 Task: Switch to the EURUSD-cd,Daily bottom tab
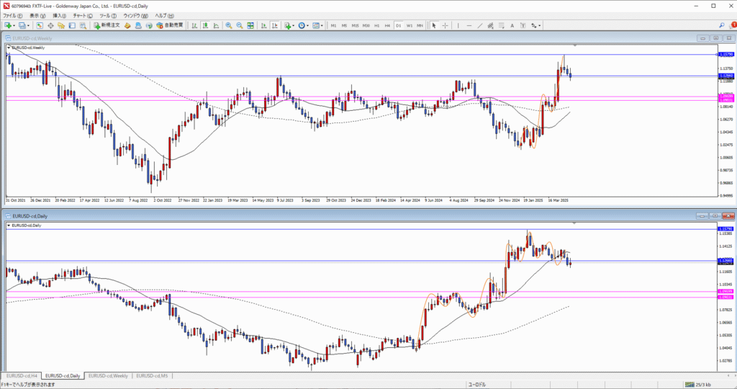tap(63, 376)
